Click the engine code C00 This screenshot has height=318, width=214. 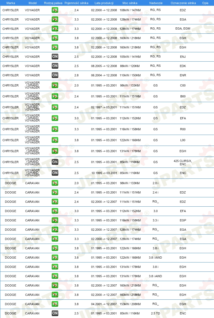click(183, 85)
